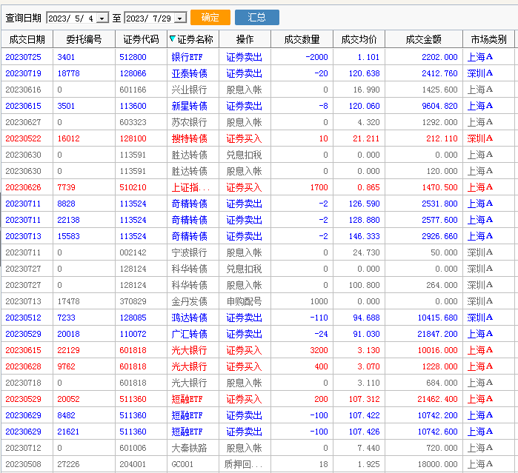518x473 pixels.
Task: Sort by 成交数量 column header
Action: pyautogui.click(x=302, y=39)
